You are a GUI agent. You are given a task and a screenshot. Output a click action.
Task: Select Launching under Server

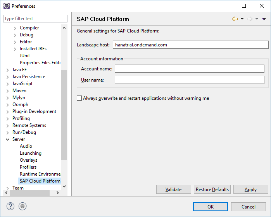[31, 153]
